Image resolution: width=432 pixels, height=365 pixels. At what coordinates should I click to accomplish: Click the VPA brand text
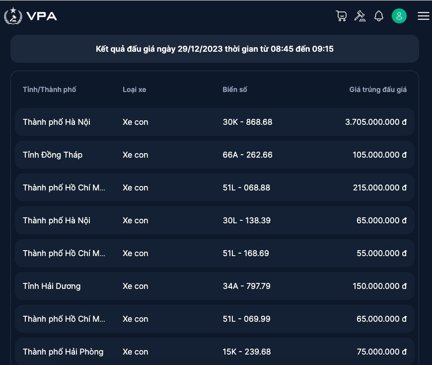[42, 16]
